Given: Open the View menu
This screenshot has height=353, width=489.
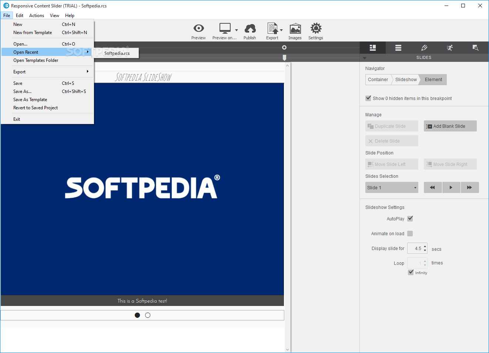Looking at the screenshot, I should click(54, 15).
